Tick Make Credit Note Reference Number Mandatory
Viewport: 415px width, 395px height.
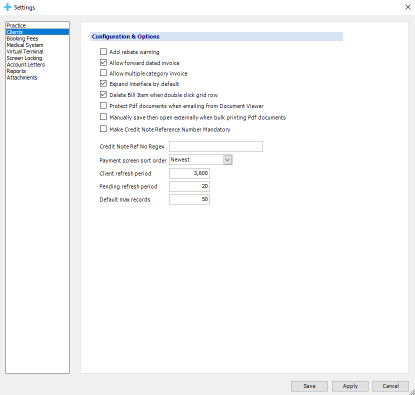click(x=103, y=129)
